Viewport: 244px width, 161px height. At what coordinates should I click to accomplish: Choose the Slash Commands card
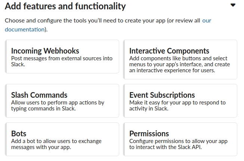[x=62, y=101]
